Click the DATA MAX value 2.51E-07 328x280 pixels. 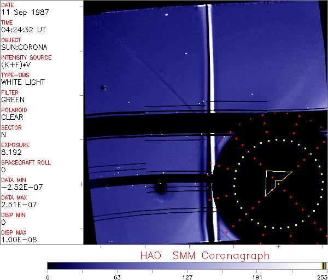click(x=17, y=205)
